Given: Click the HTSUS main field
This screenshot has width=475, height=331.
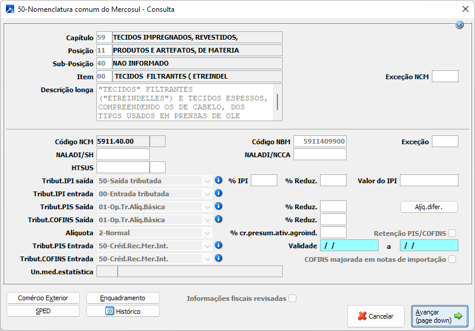Looking at the screenshot, I should [123, 167].
